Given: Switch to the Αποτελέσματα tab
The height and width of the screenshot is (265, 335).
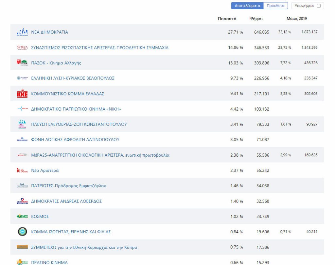Looking at the screenshot, I should (247, 6).
